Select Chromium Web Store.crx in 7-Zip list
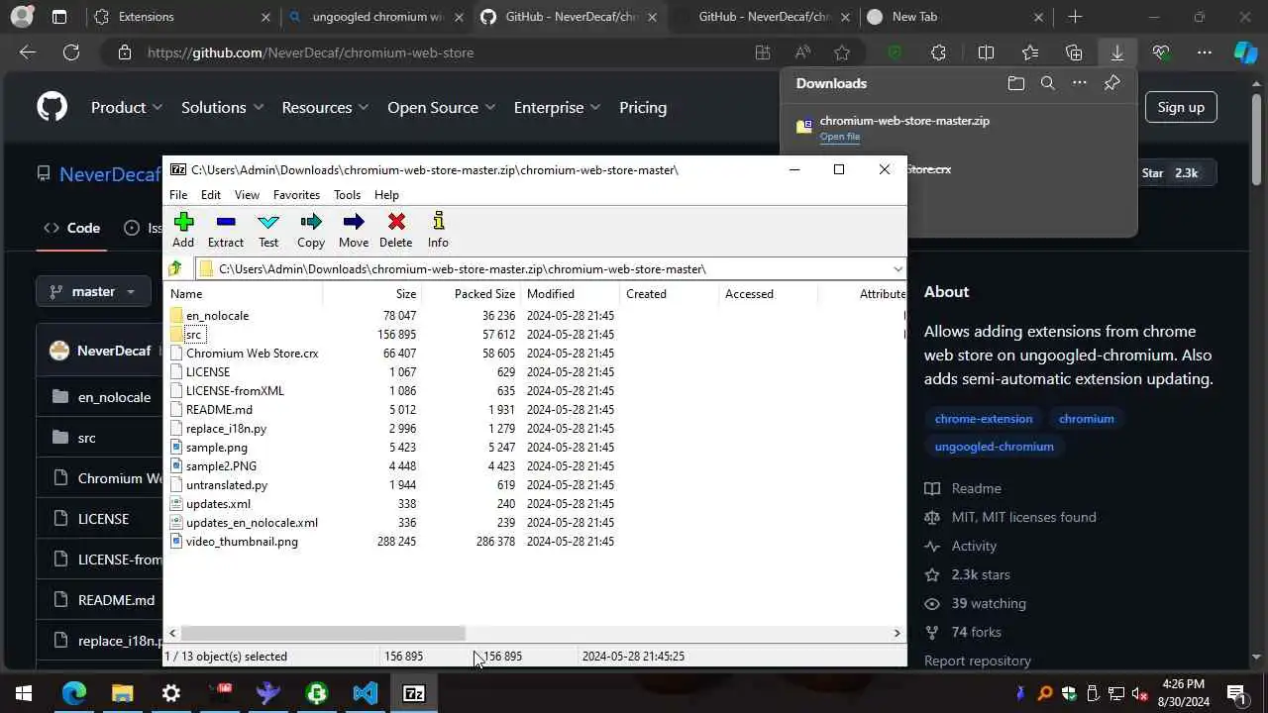This screenshot has width=1268, height=713. click(x=252, y=353)
